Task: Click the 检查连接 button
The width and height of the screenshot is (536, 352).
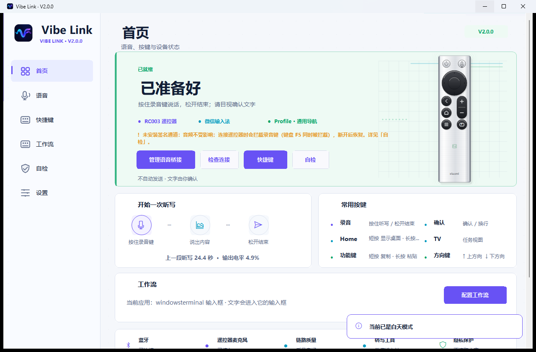Action: coord(219,160)
